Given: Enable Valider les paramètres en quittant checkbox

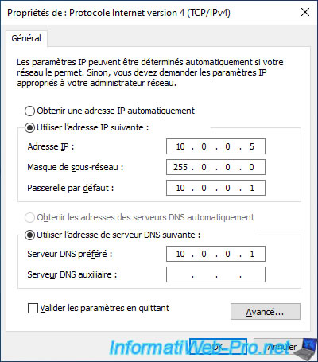Looking at the screenshot, I should pos(33,308).
